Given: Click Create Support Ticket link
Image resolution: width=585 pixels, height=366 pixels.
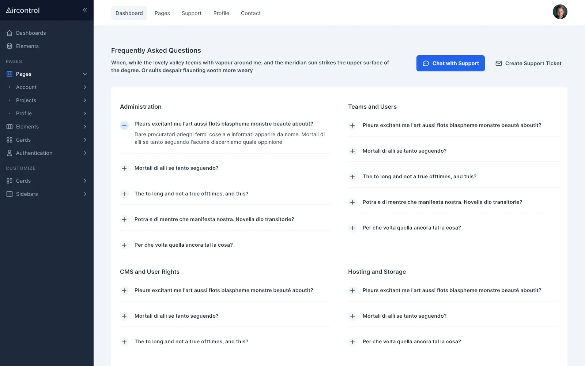Looking at the screenshot, I should pyautogui.click(x=528, y=63).
